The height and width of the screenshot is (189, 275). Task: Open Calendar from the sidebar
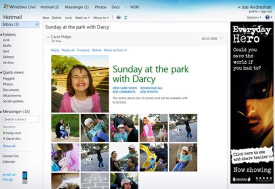click(x=9, y=161)
